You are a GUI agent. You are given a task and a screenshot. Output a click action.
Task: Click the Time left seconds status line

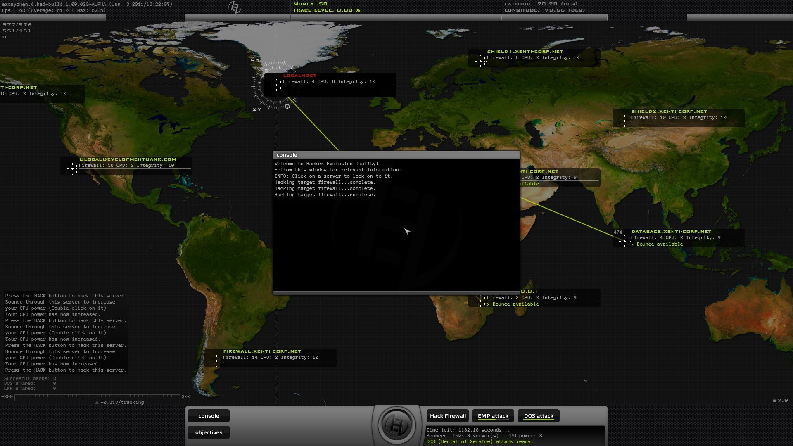coord(468,430)
